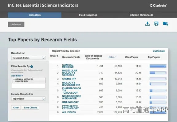This screenshot has height=122, width=177.
Task: Click the All Fields documents value 7,029
Action: pyautogui.click(x=100, y=112)
